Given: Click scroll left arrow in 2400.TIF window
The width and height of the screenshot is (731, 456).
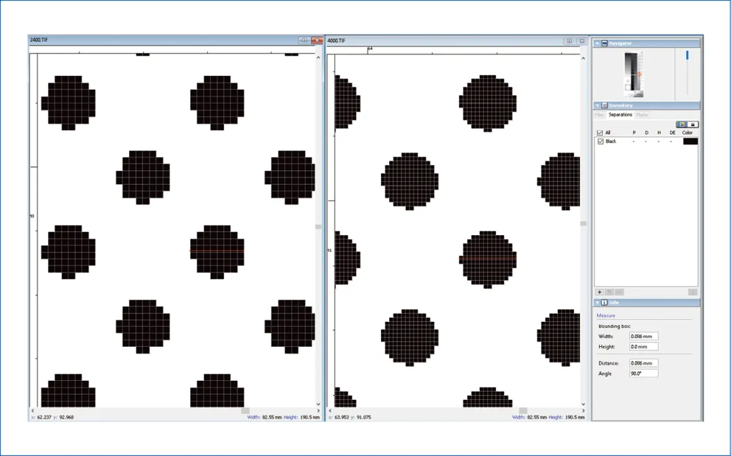Looking at the screenshot, I should [x=32, y=411].
